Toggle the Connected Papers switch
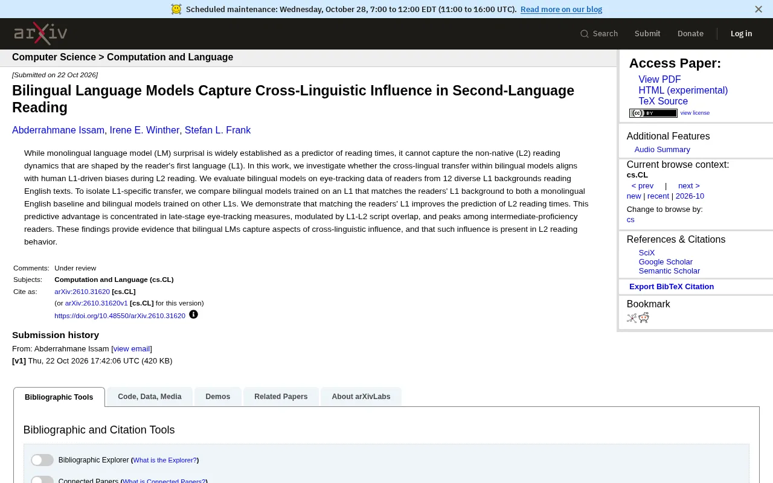The width and height of the screenshot is (773, 483). coord(42,480)
